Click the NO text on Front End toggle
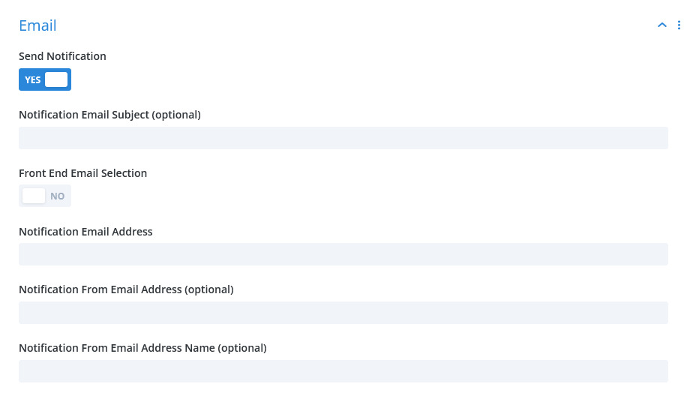This screenshot has width=687, height=399. [x=58, y=196]
